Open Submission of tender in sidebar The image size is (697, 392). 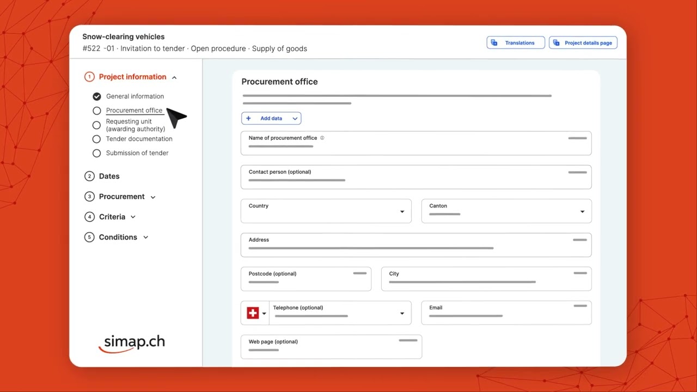[x=137, y=153]
